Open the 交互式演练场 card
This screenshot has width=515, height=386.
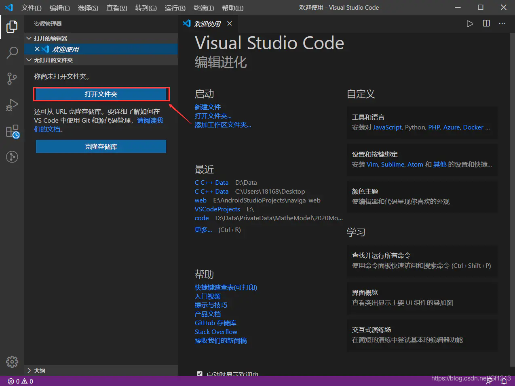[x=422, y=335]
